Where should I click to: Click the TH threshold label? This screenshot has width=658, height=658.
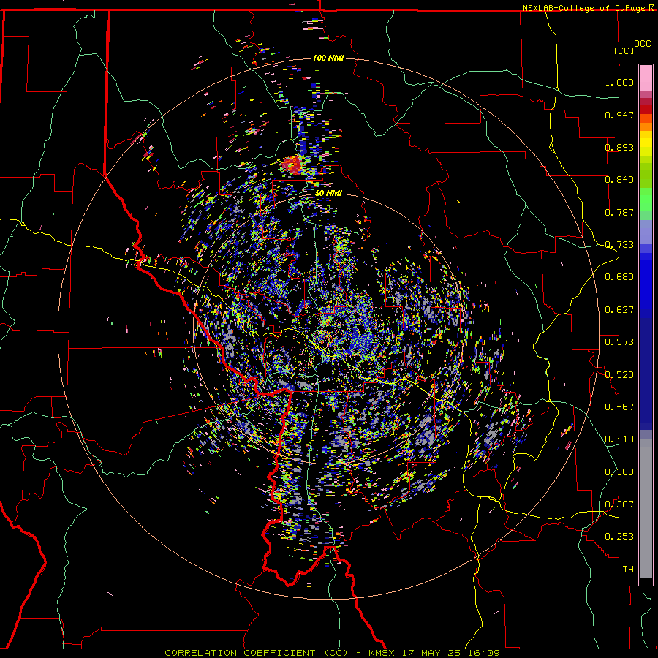pos(628,570)
